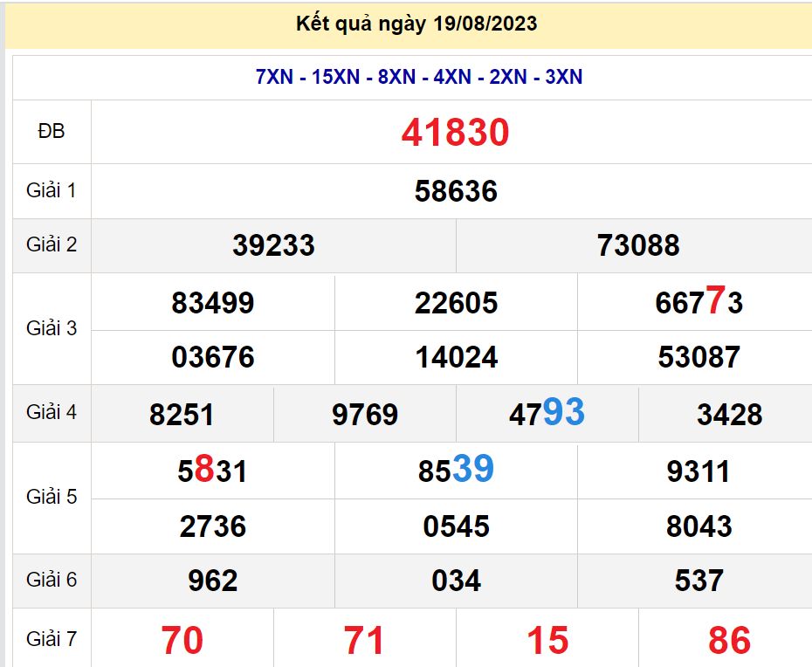
Task: Select Giải 4 number 8251
Action: pyautogui.click(x=182, y=415)
